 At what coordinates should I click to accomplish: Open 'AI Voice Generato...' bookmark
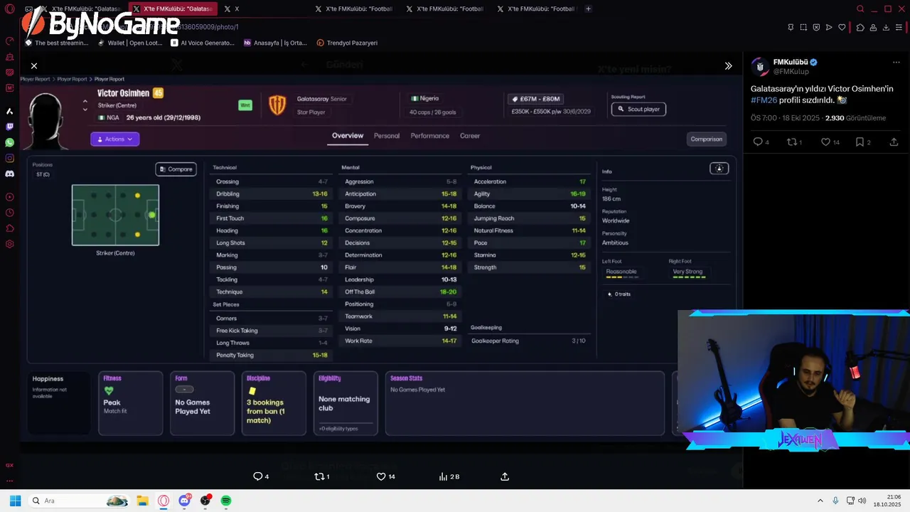[203, 43]
